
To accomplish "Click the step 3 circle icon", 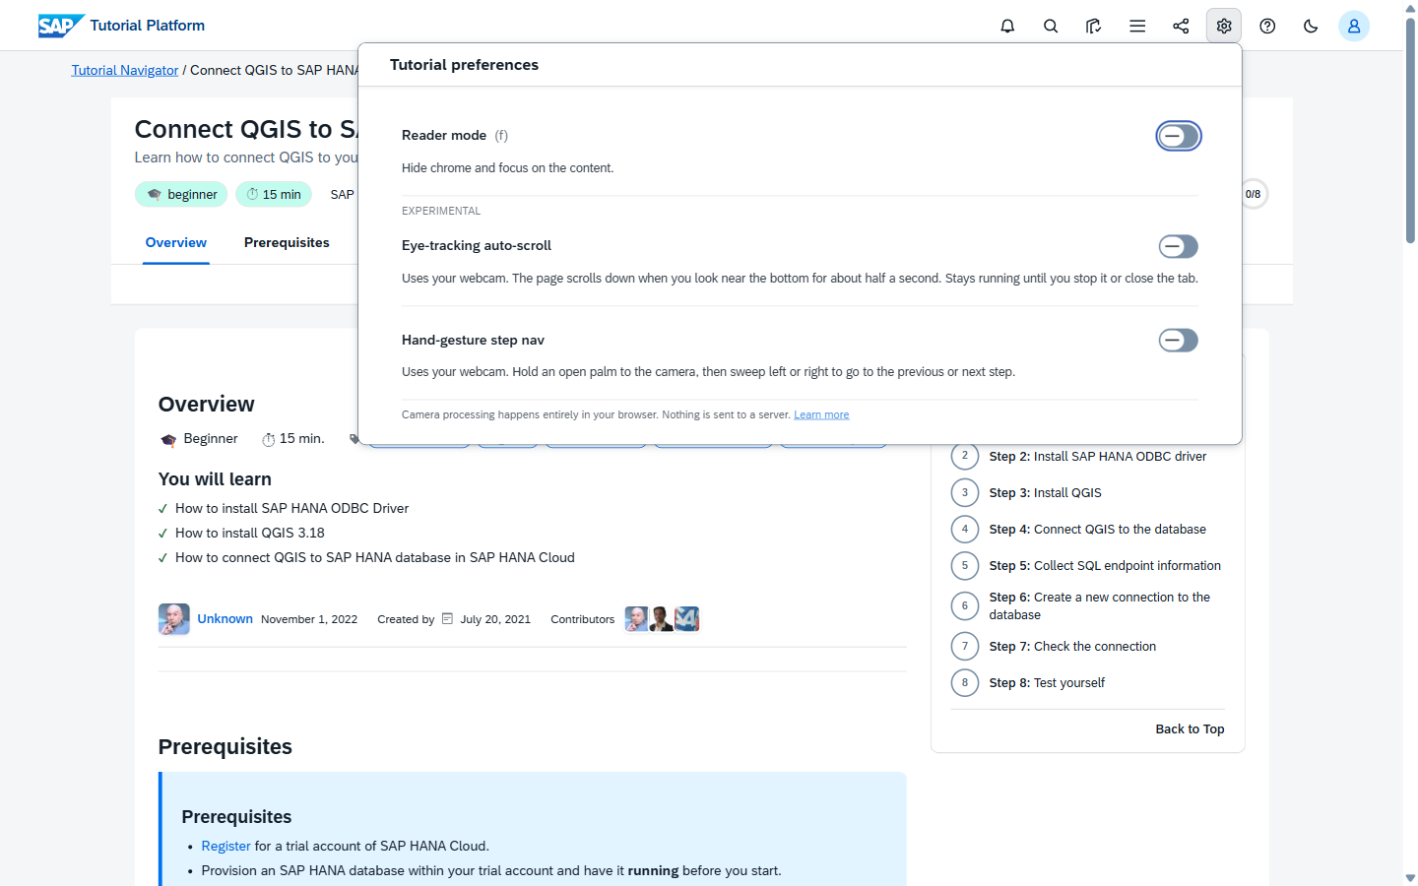I will pyautogui.click(x=965, y=493).
